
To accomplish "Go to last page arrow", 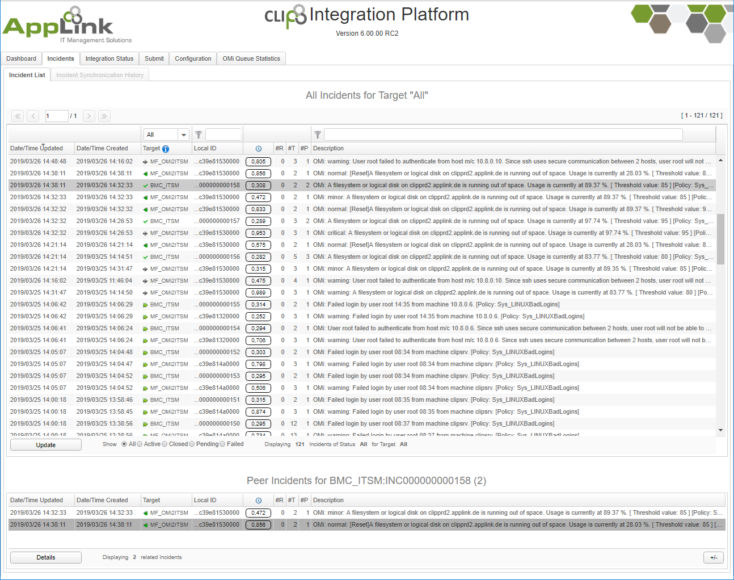I will [x=104, y=116].
